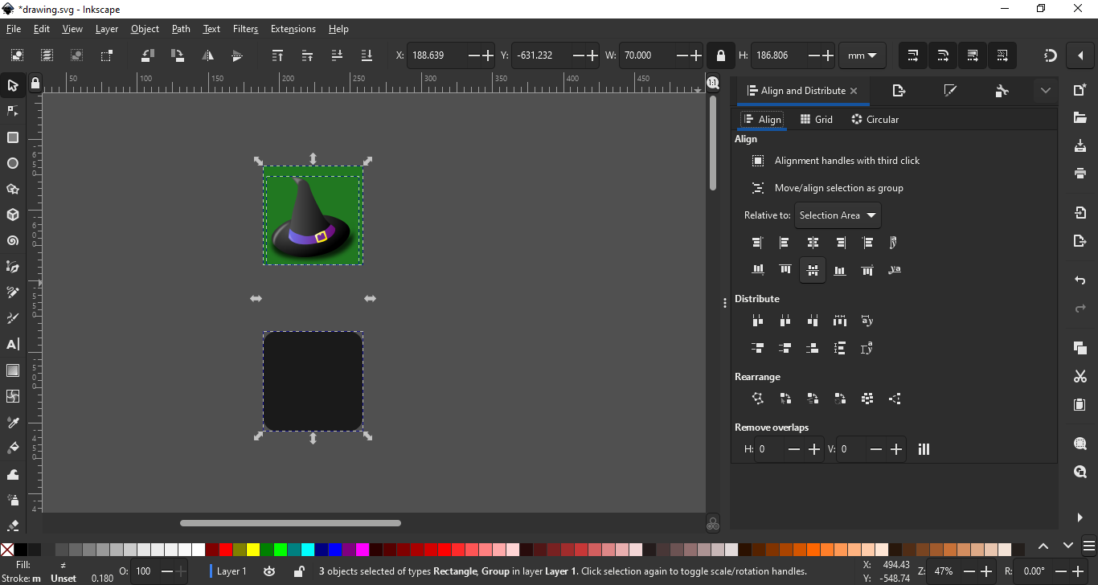Select the Star tool

click(13, 189)
